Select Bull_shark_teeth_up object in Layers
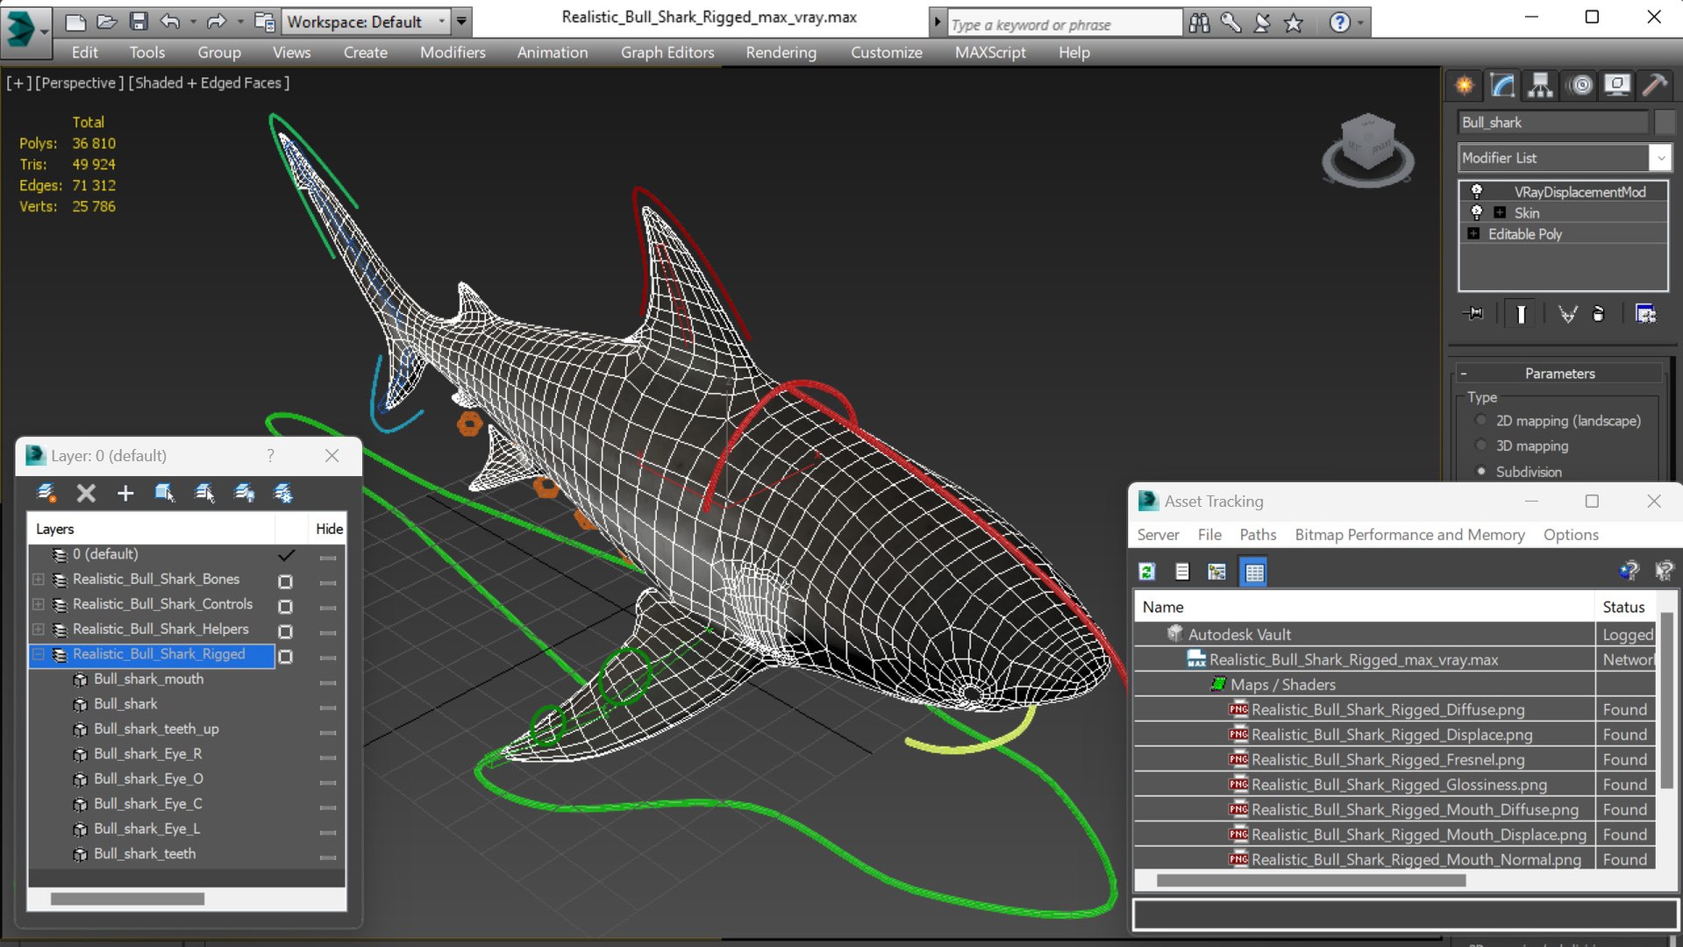 point(156,729)
